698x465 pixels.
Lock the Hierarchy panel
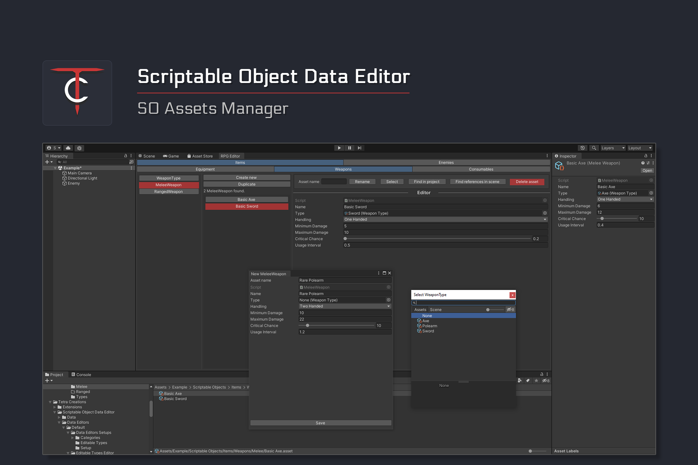pos(126,156)
